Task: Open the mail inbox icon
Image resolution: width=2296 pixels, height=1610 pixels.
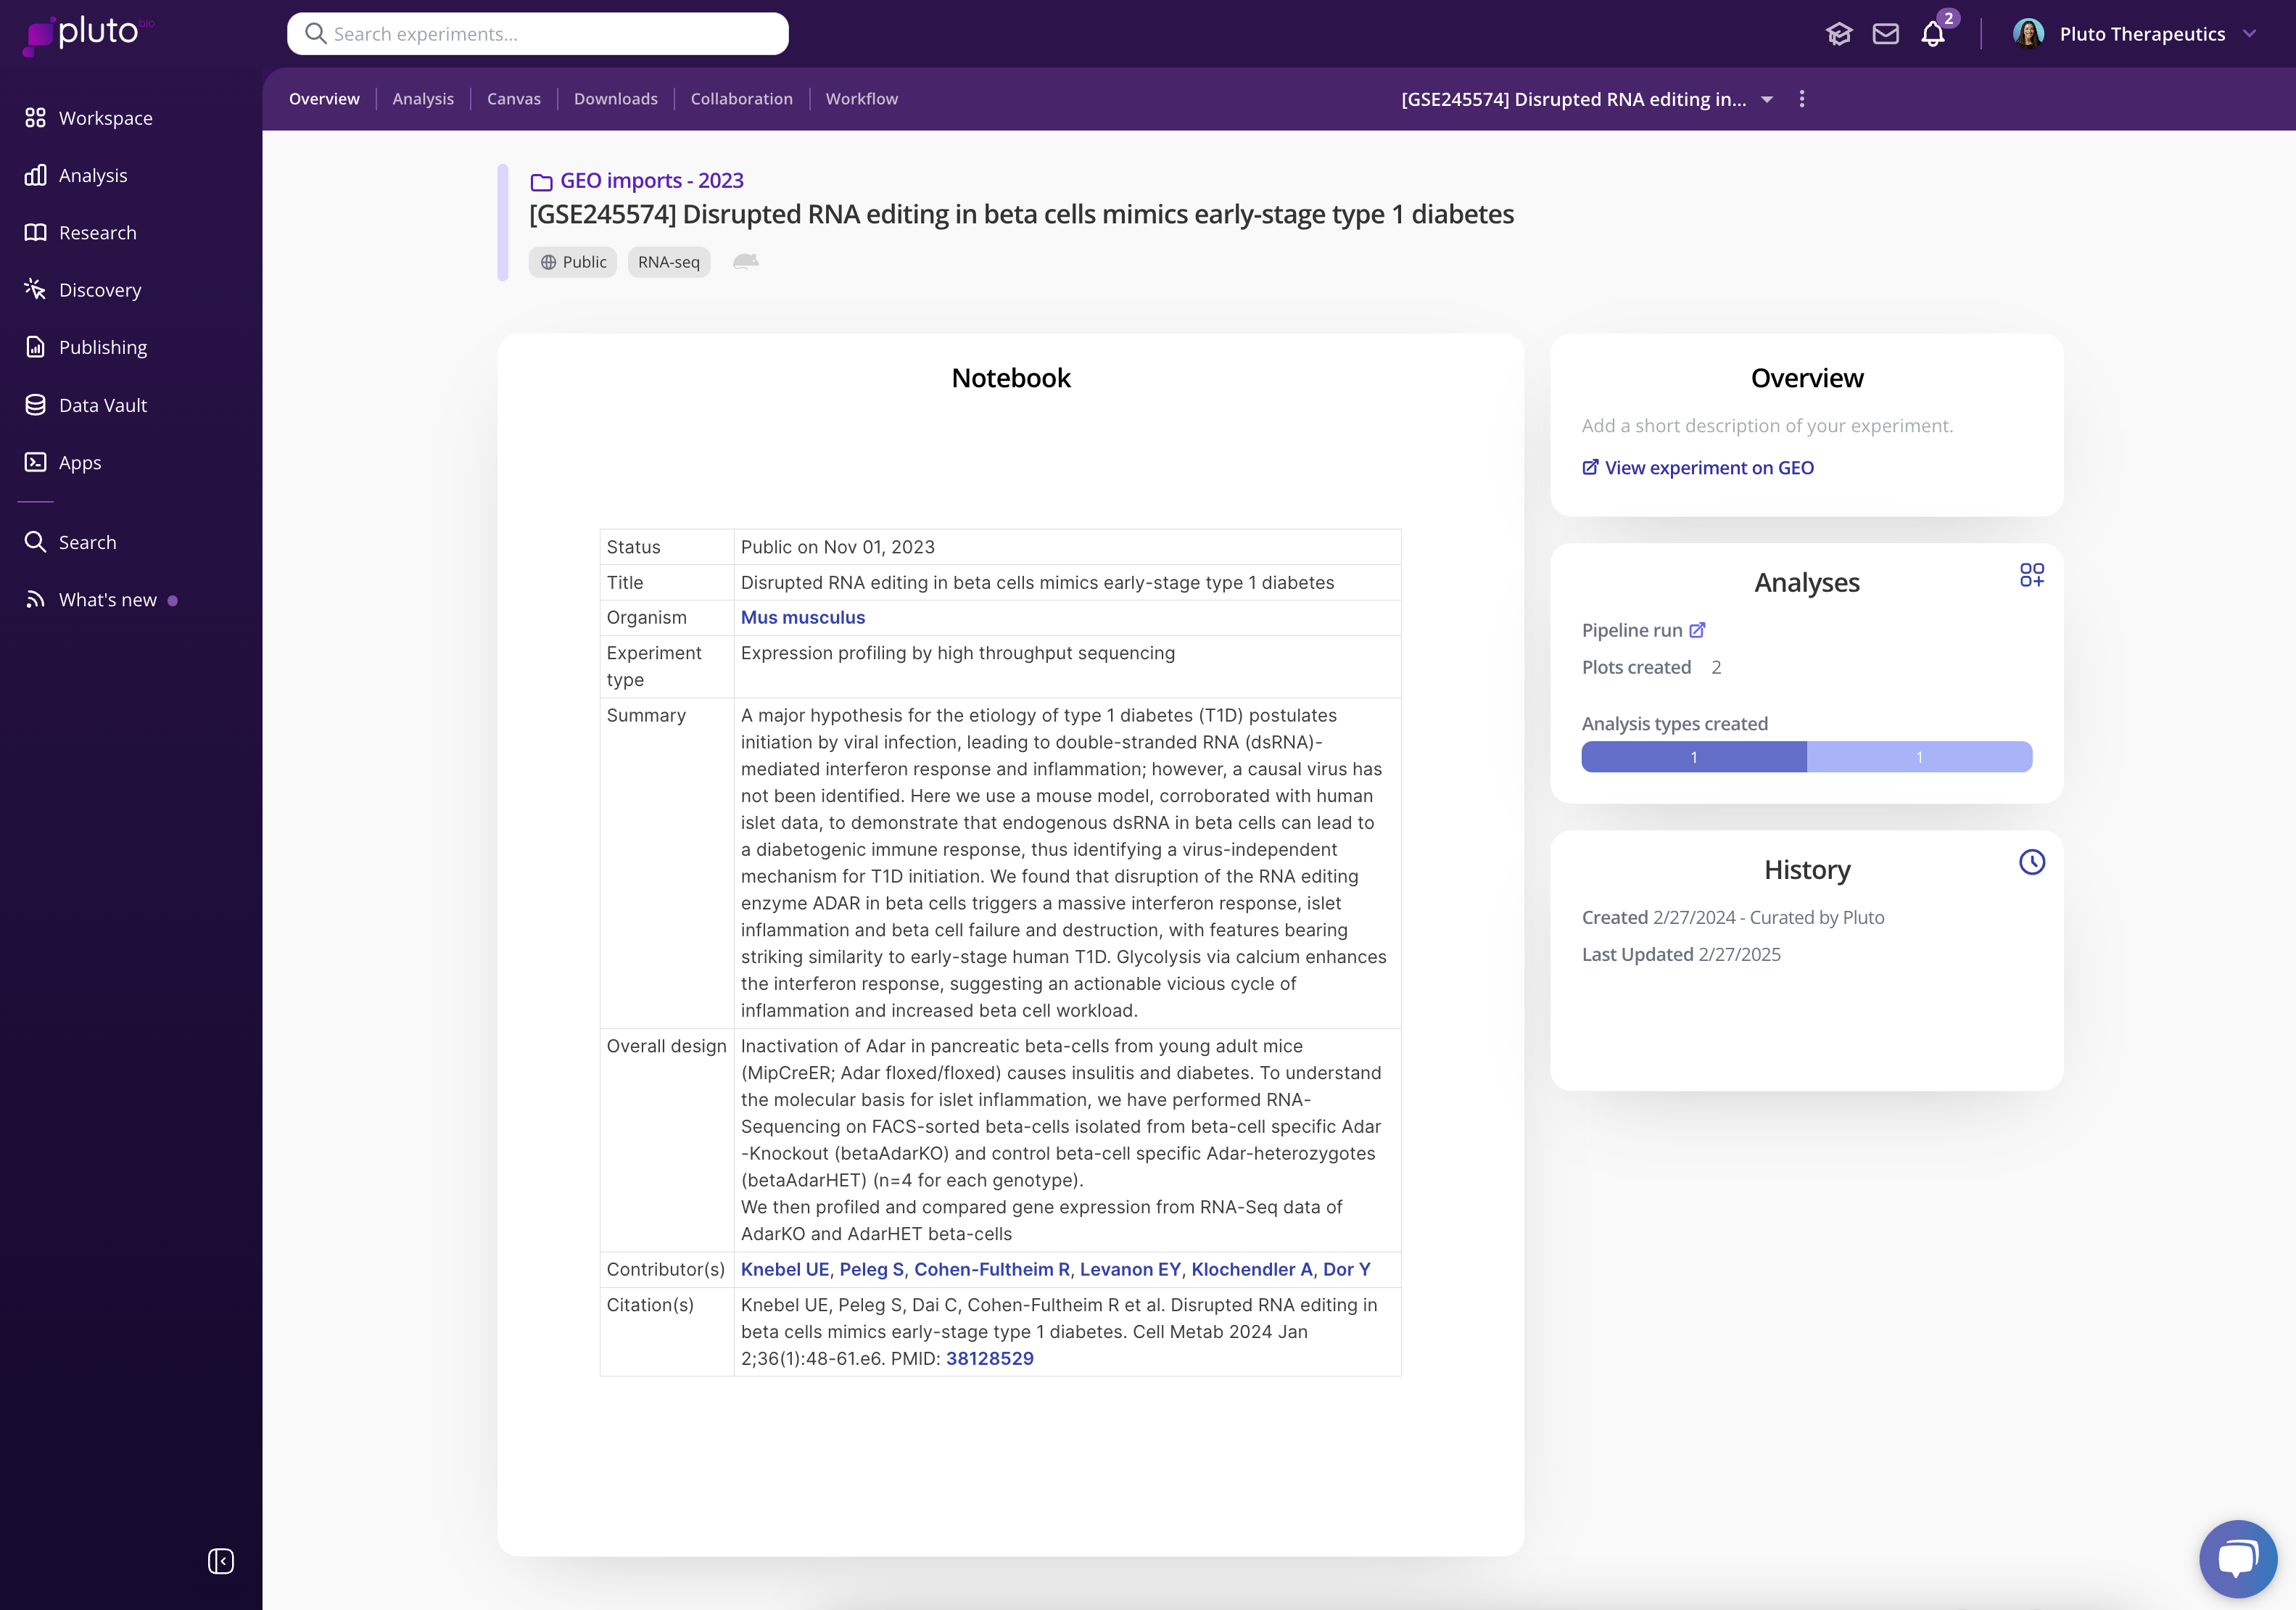Action: pyautogui.click(x=1885, y=34)
